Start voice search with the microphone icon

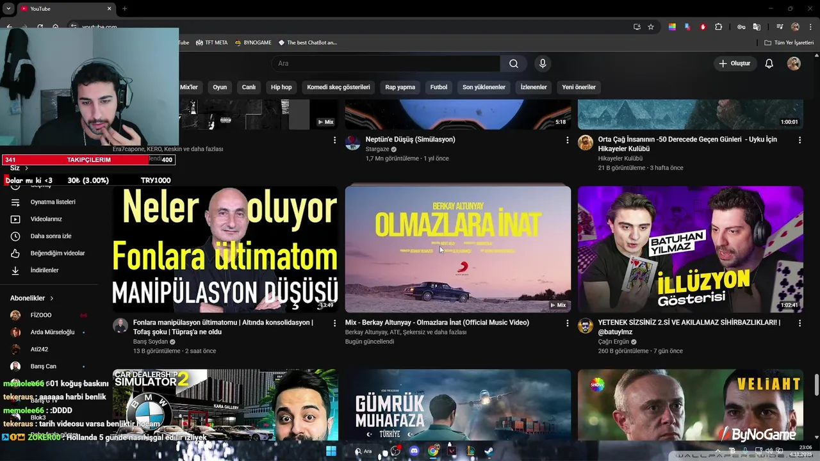tap(543, 63)
